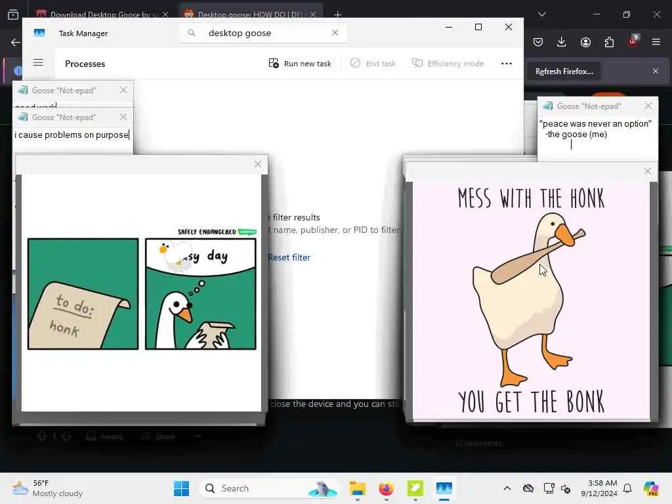Click the OneDrive cloud tray icon

pos(528,488)
